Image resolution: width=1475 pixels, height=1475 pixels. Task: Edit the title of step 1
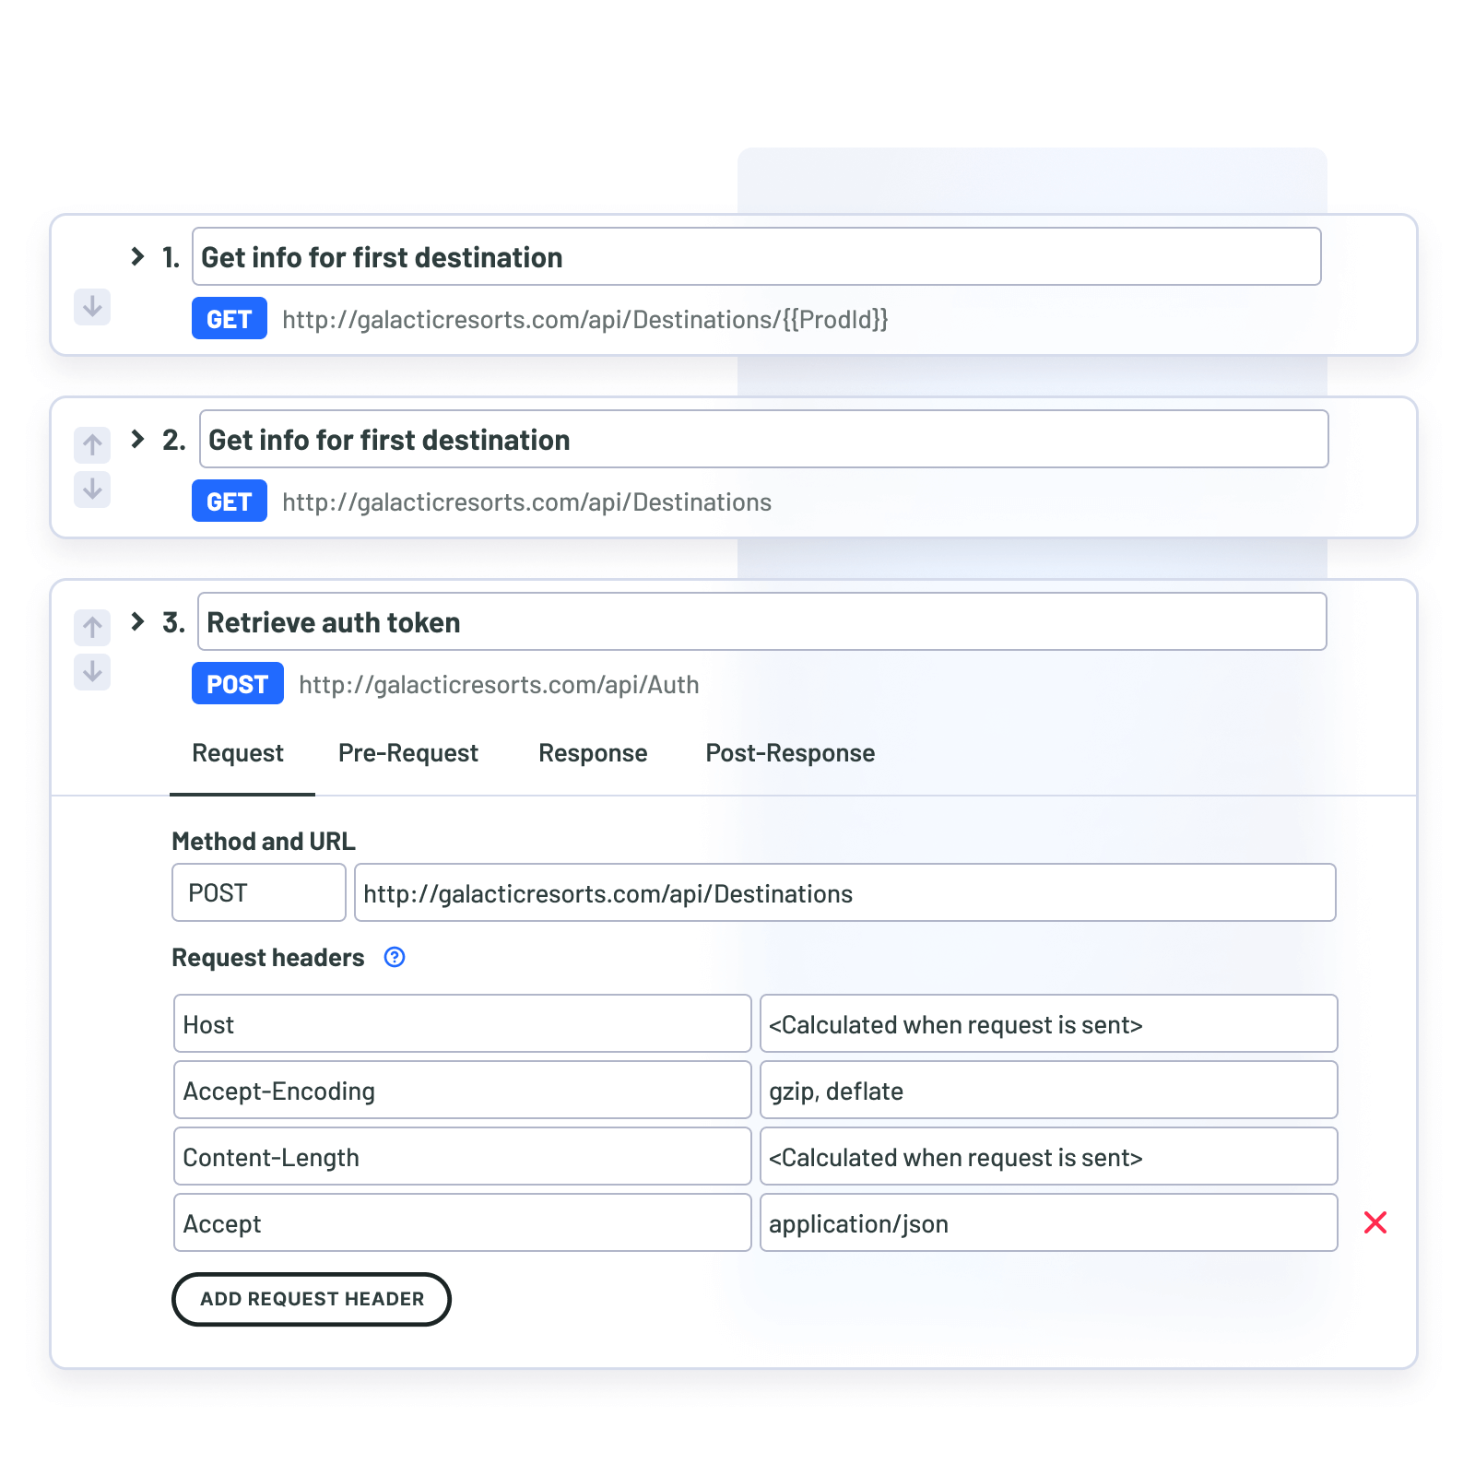pyautogui.click(x=756, y=256)
